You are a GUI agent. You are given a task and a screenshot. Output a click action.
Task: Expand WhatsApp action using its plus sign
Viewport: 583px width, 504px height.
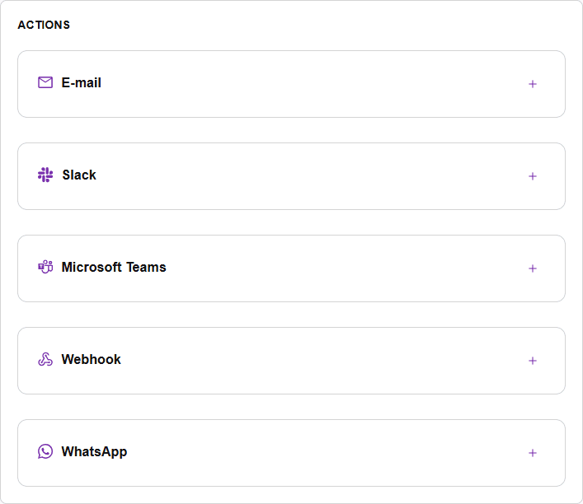pyautogui.click(x=533, y=453)
